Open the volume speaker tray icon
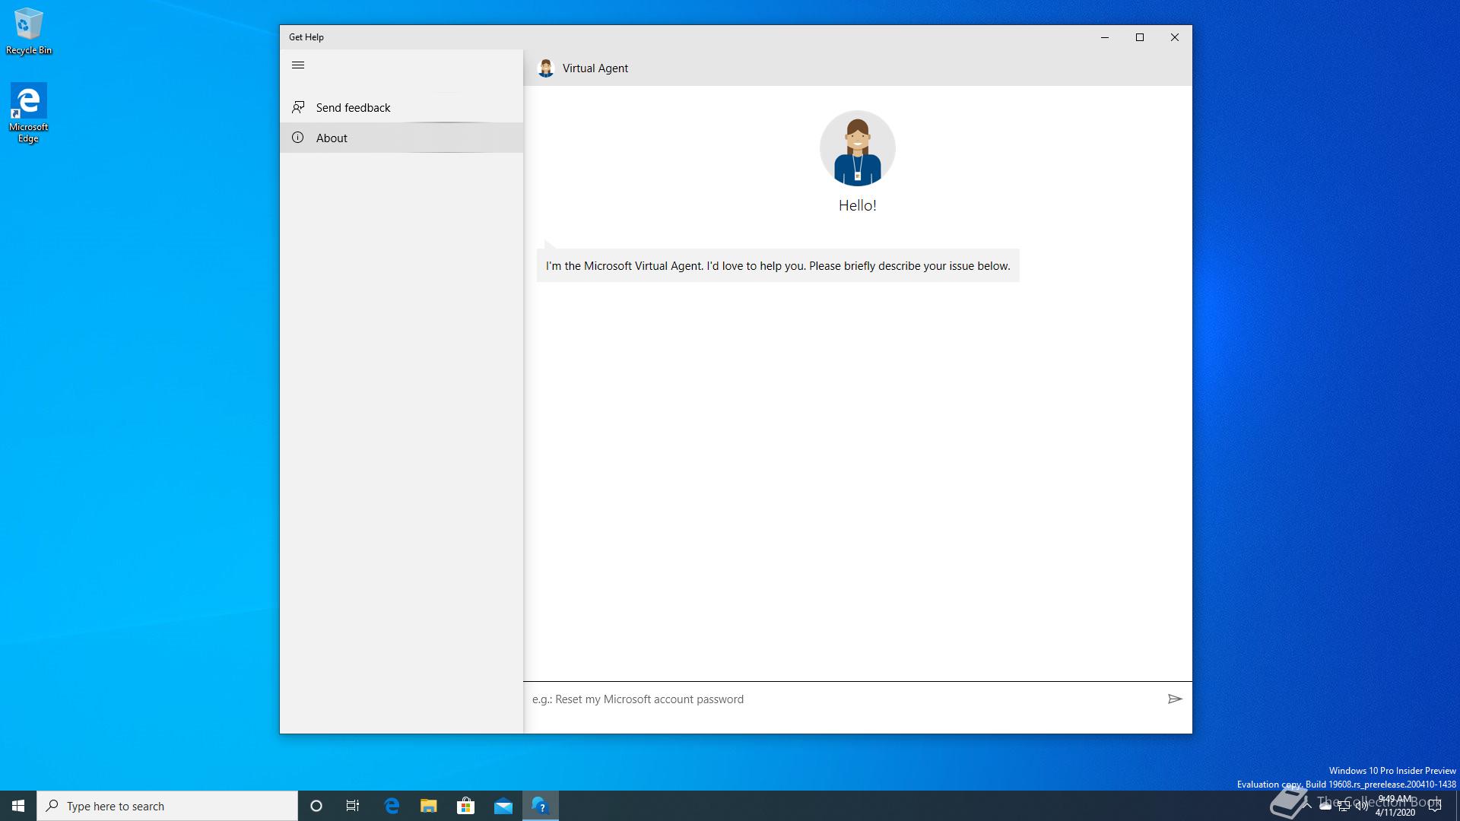This screenshot has height=821, width=1460. pyautogui.click(x=1362, y=807)
